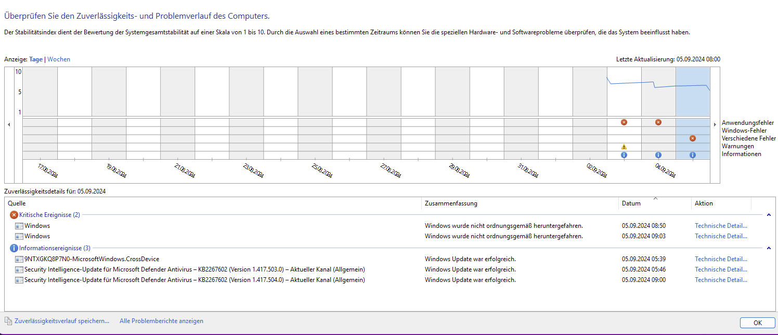Viewport: 778px width, 335px height.
Task: Open Technische Details for Windows at 09:03
Action: pos(721,236)
